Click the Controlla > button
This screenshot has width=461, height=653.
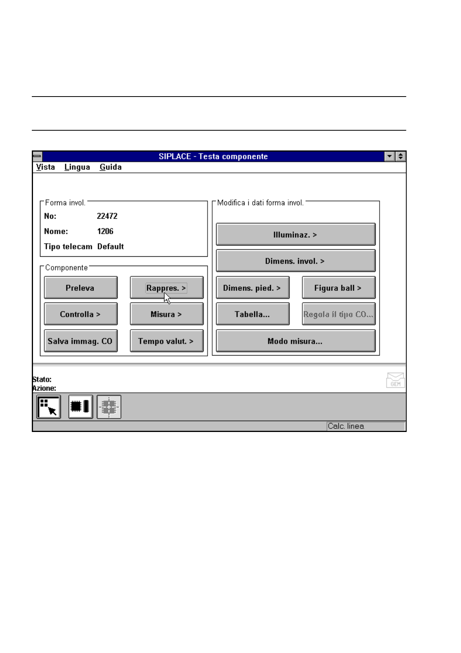coord(81,314)
